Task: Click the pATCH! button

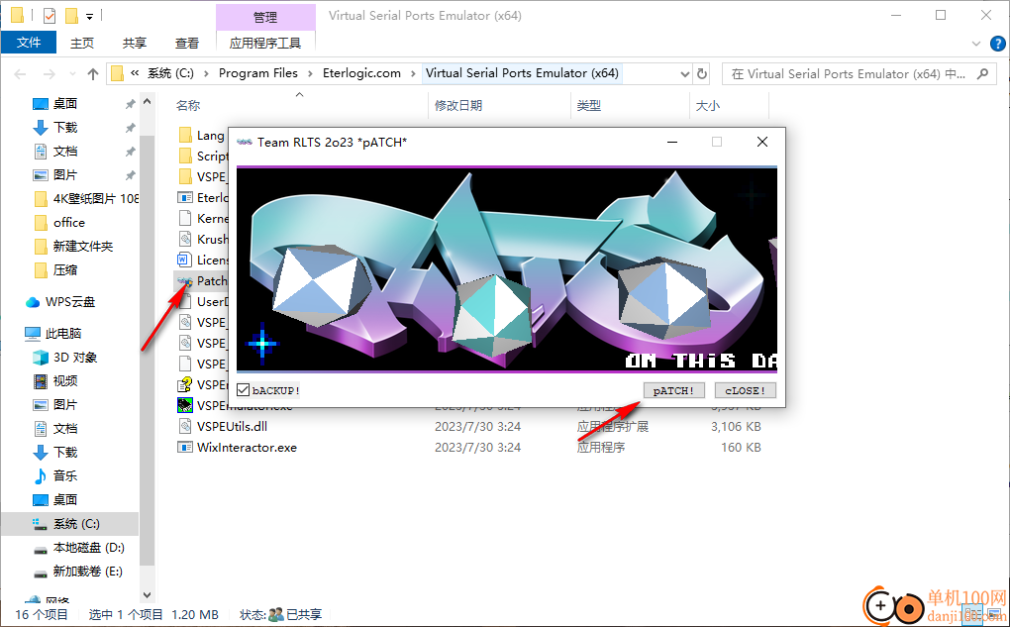Action: coord(673,390)
